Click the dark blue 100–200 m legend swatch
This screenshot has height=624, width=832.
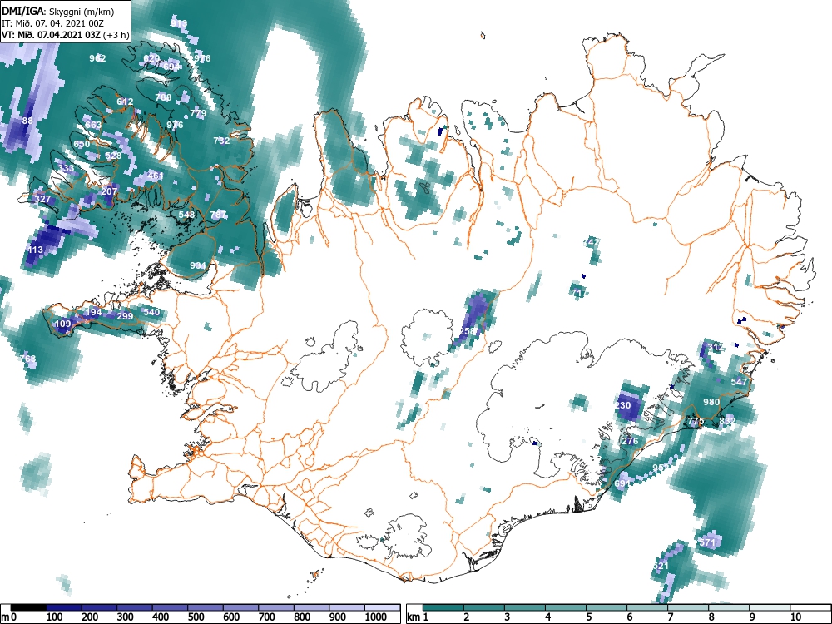64,607
